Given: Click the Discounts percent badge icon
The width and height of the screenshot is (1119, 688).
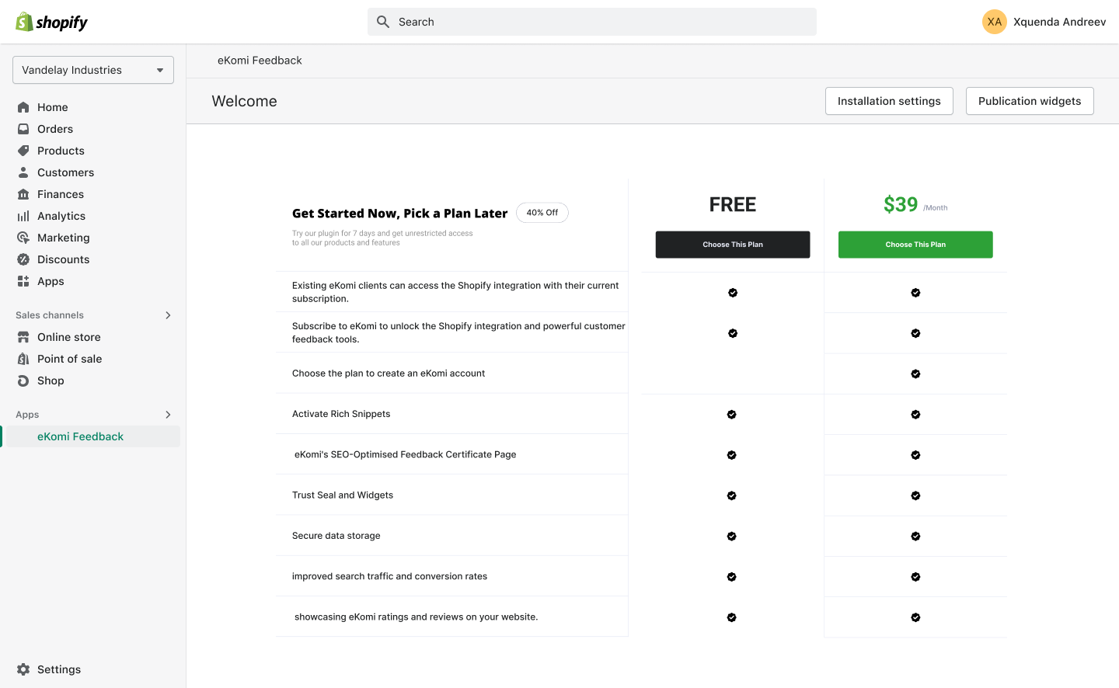Looking at the screenshot, I should pyautogui.click(x=23, y=259).
